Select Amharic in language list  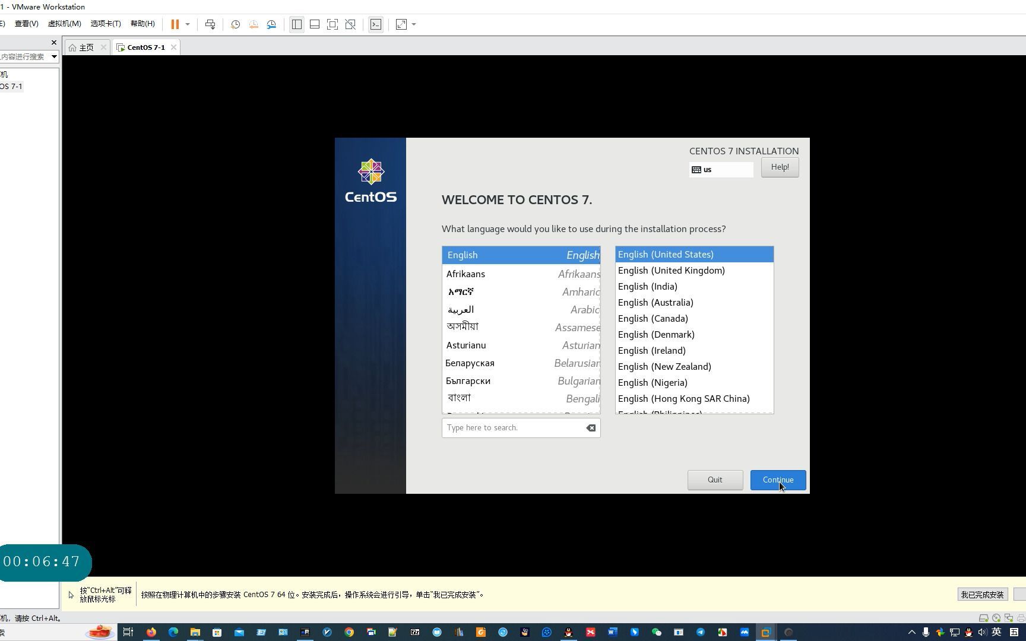521,291
